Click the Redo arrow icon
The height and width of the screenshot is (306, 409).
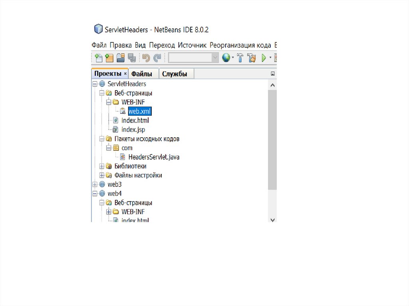tap(157, 58)
